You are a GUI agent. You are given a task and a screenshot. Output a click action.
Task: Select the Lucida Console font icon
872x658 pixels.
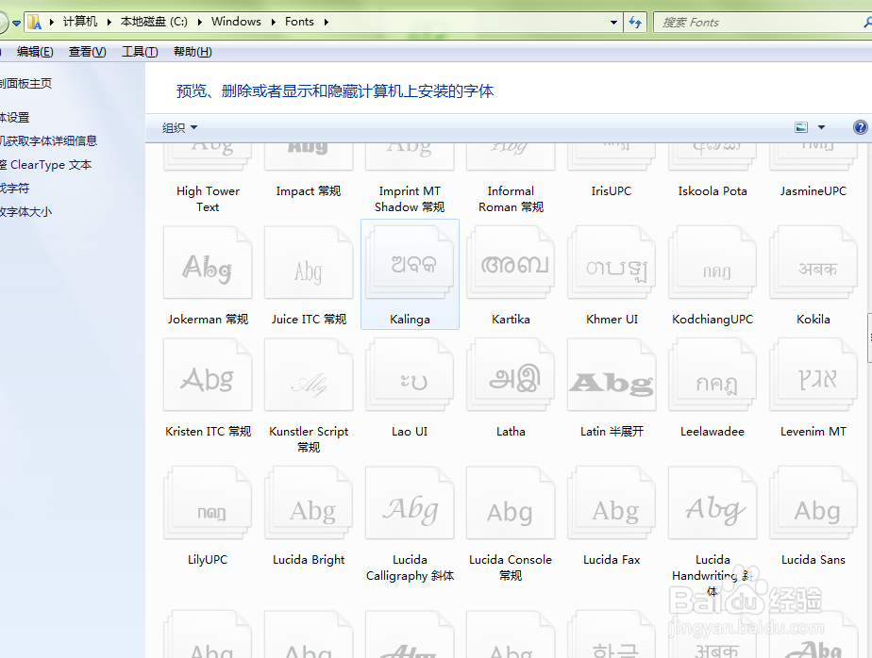511,503
